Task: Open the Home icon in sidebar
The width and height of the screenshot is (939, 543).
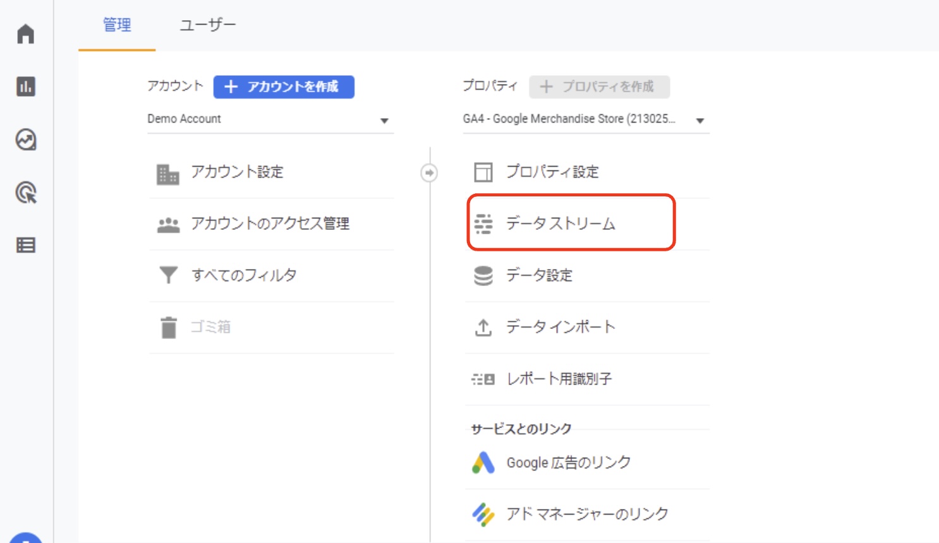Action: tap(26, 33)
